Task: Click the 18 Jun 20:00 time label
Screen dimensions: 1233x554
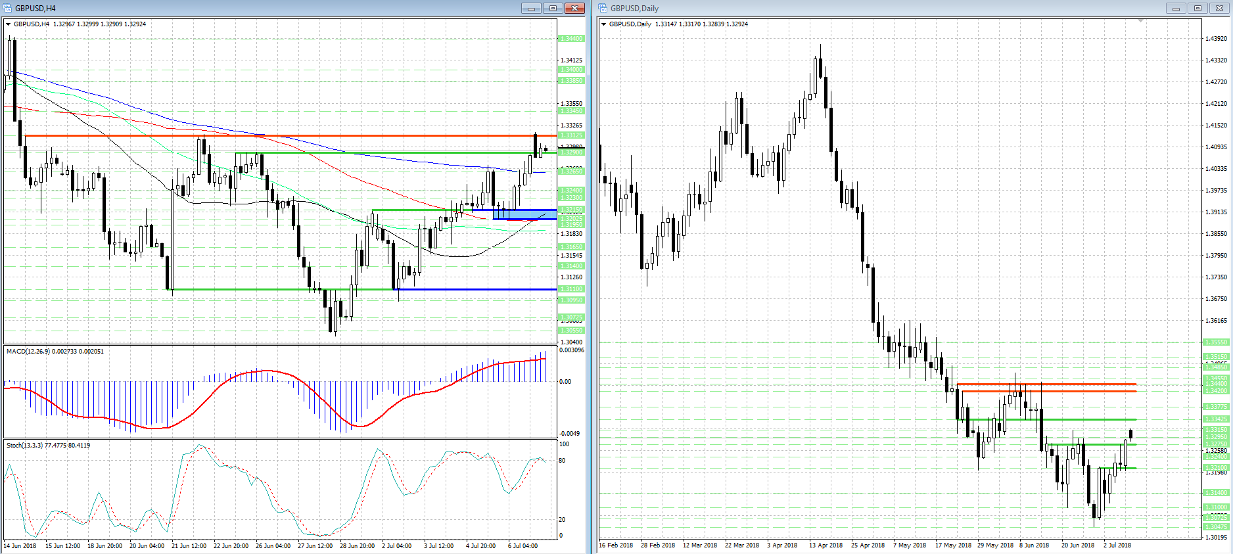Action: point(105,546)
